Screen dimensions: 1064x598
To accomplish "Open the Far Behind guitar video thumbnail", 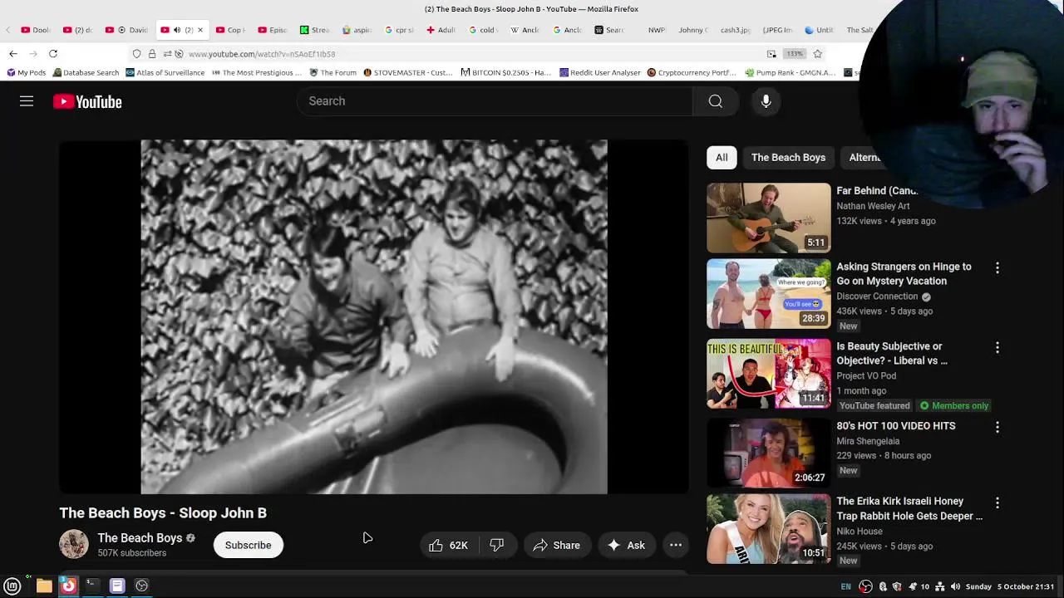I will pos(768,218).
